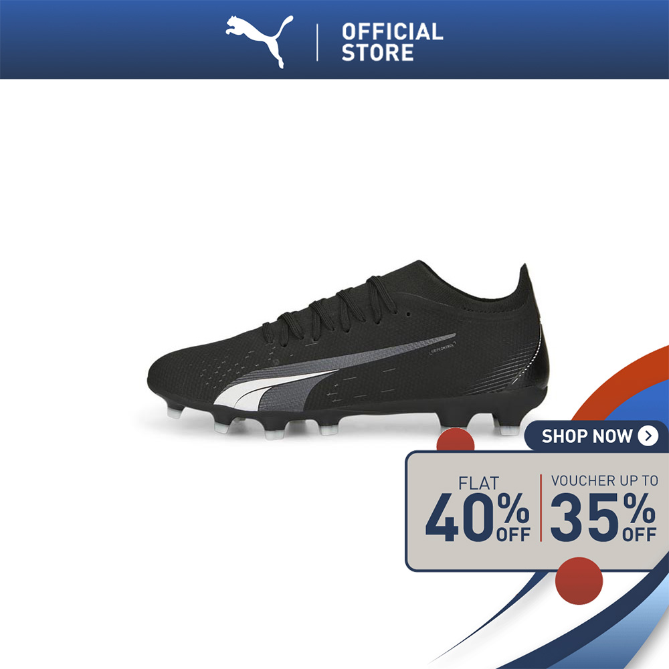Image resolution: width=669 pixels, height=669 pixels.
Task: Click the red circle above the discount box
Action: point(455,440)
